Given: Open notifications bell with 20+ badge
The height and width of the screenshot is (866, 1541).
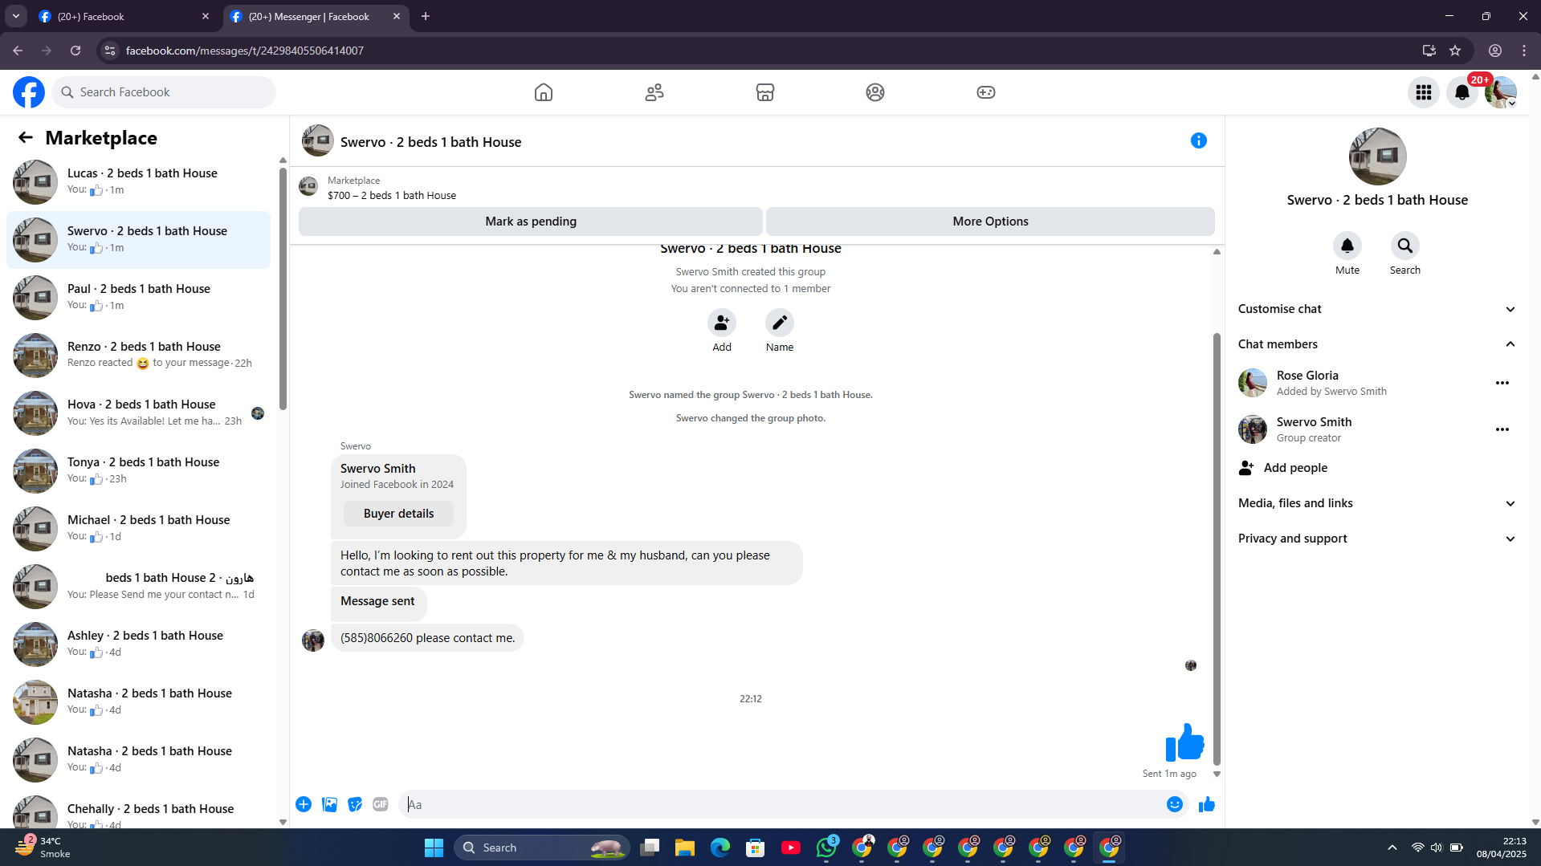Looking at the screenshot, I should click(x=1462, y=92).
